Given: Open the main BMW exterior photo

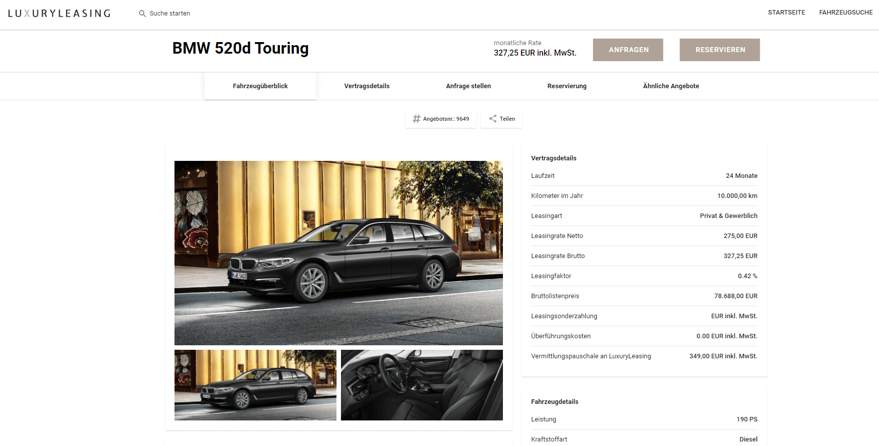Looking at the screenshot, I should tap(338, 253).
